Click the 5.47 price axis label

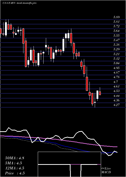click(x=116, y=40)
